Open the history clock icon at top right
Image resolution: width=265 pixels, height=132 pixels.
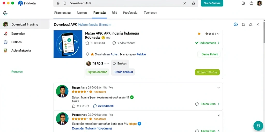[251, 3]
